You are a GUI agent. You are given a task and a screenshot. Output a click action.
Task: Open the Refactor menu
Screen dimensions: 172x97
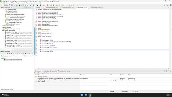coord(13,3)
